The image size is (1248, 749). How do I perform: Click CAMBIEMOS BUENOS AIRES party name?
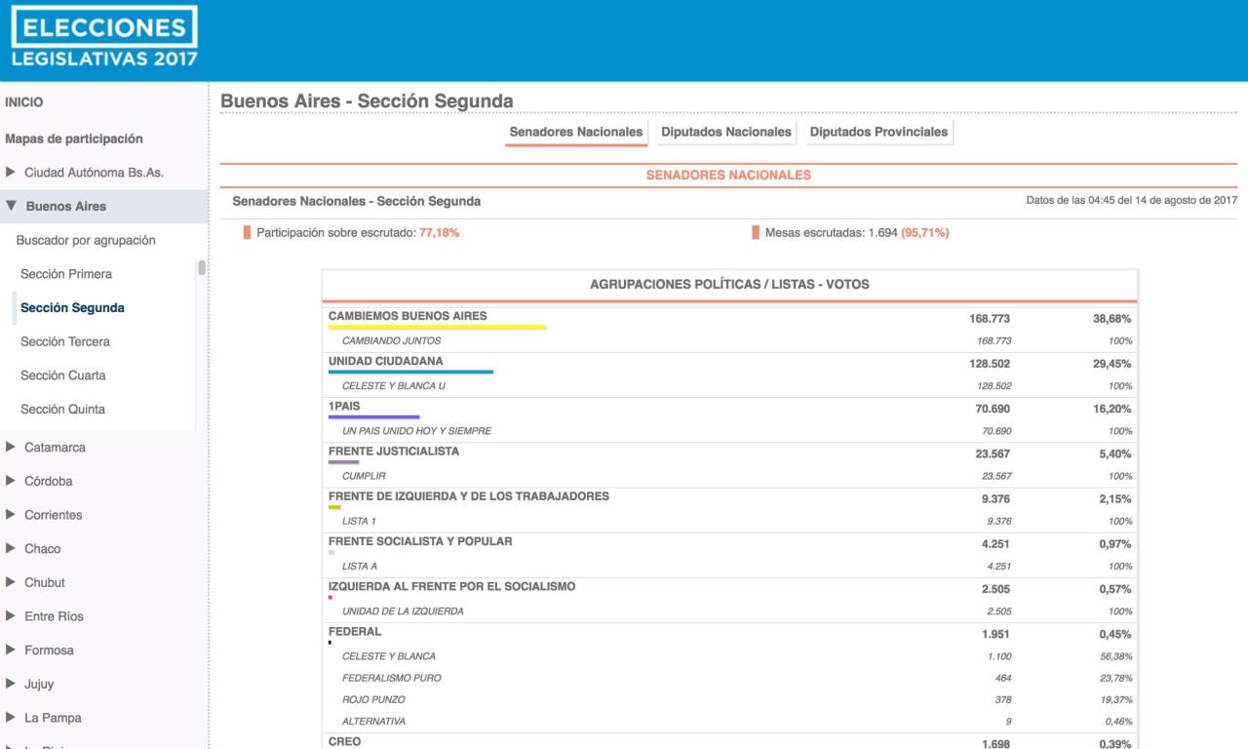coord(408,316)
